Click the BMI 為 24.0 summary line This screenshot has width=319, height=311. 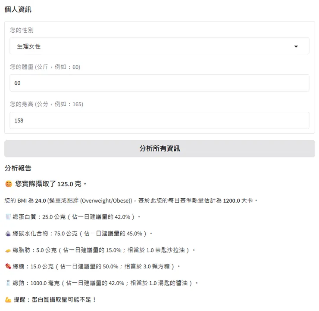point(131,200)
